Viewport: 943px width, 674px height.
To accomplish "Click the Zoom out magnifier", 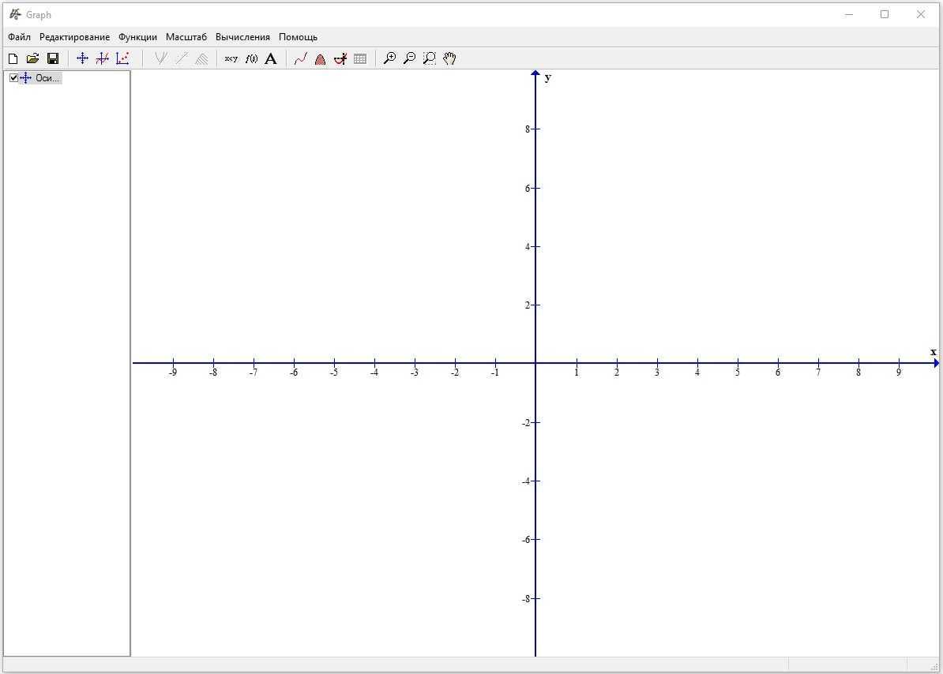I will tap(409, 58).
